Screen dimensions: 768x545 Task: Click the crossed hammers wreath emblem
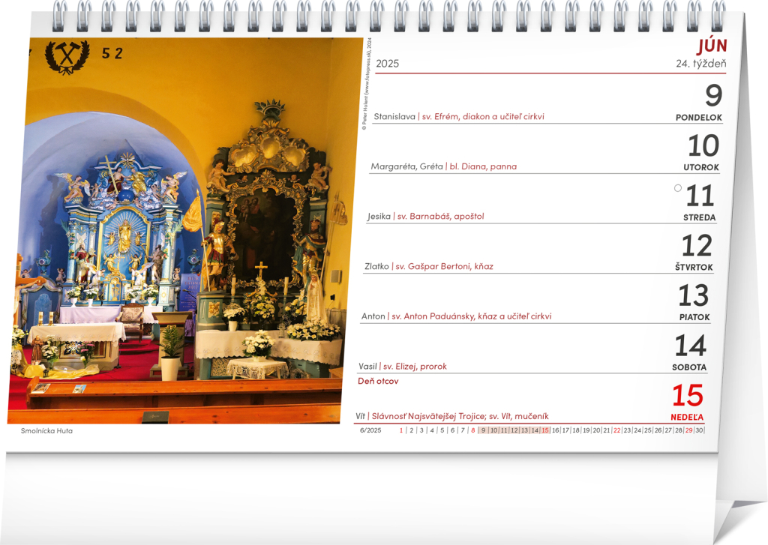click(x=67, y=56)
